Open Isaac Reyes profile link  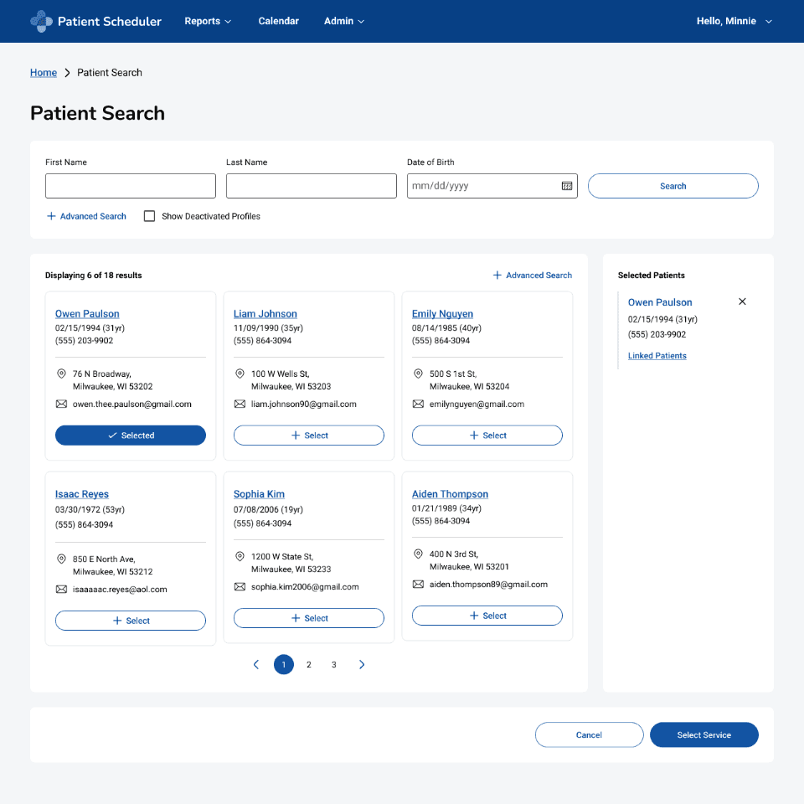click(x=82, y=494)
